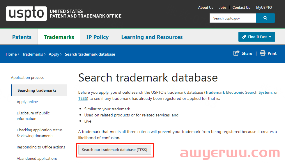Open Abandoned applications sidebar item
Image resolution: width=285 pixels, height=163 pixels.
click(x=37, y=158)
